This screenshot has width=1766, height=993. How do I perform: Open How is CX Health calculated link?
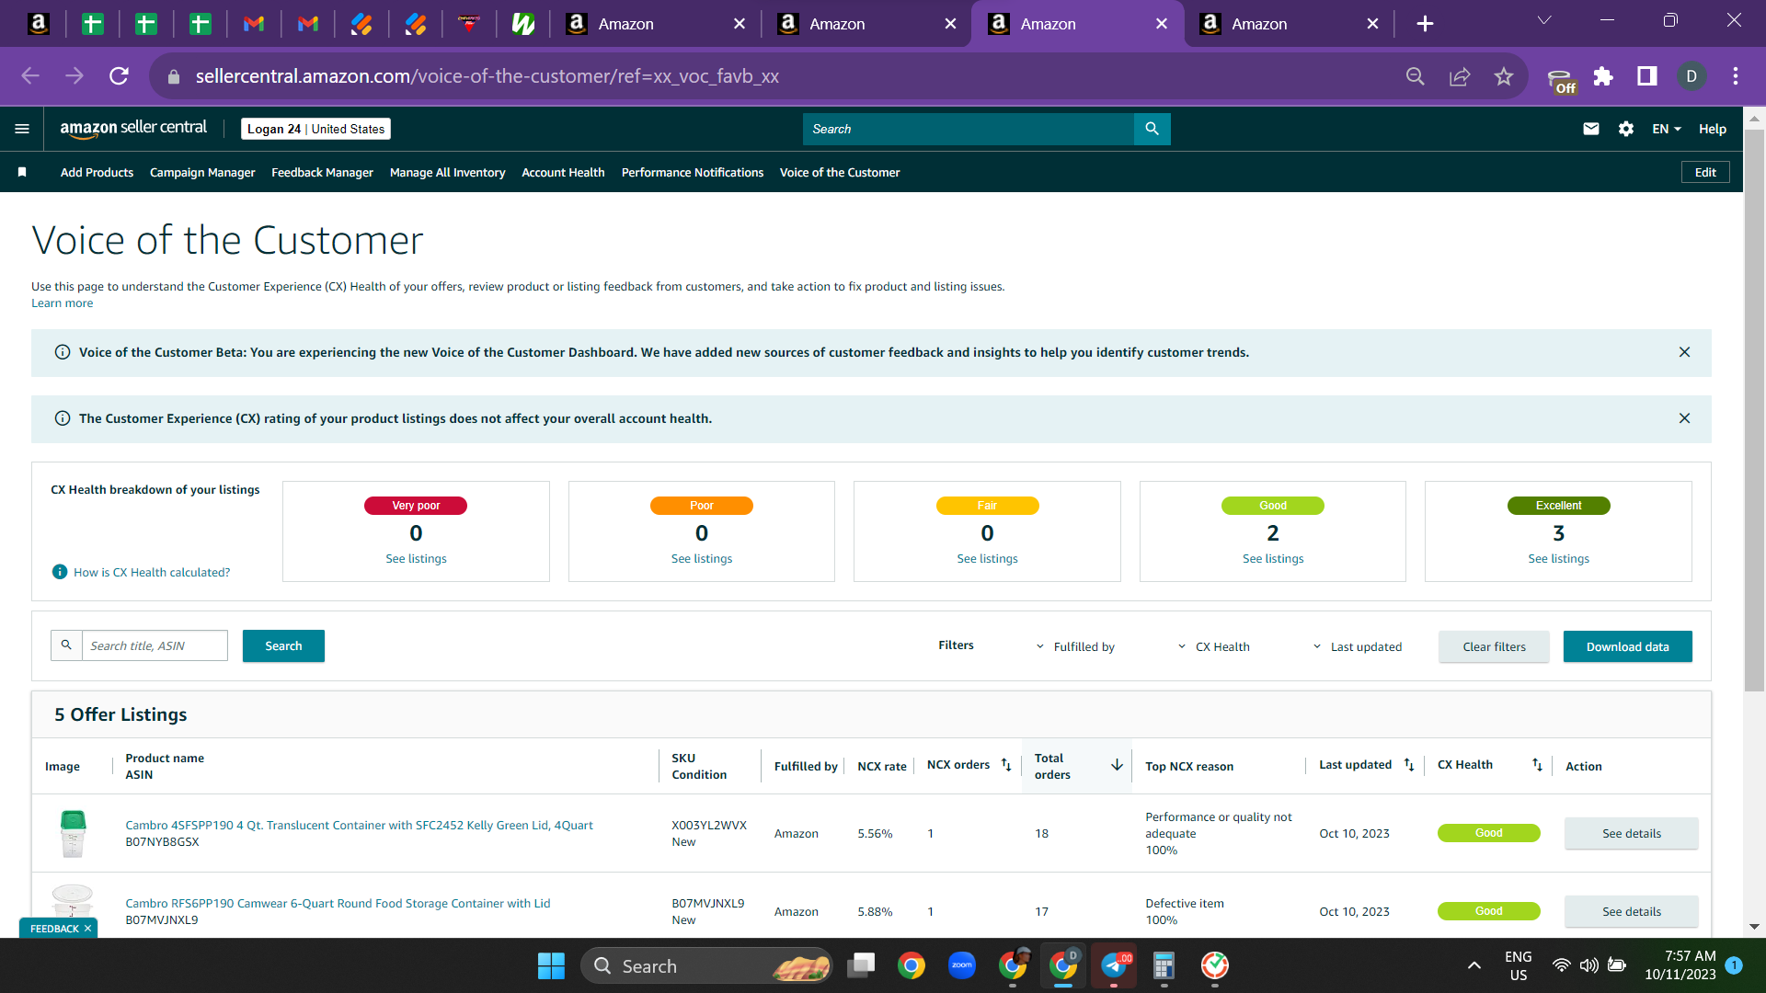pos(152,572)
